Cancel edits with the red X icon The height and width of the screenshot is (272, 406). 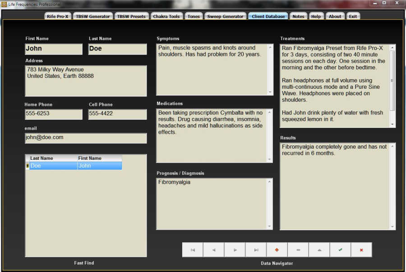pos(361,250)
